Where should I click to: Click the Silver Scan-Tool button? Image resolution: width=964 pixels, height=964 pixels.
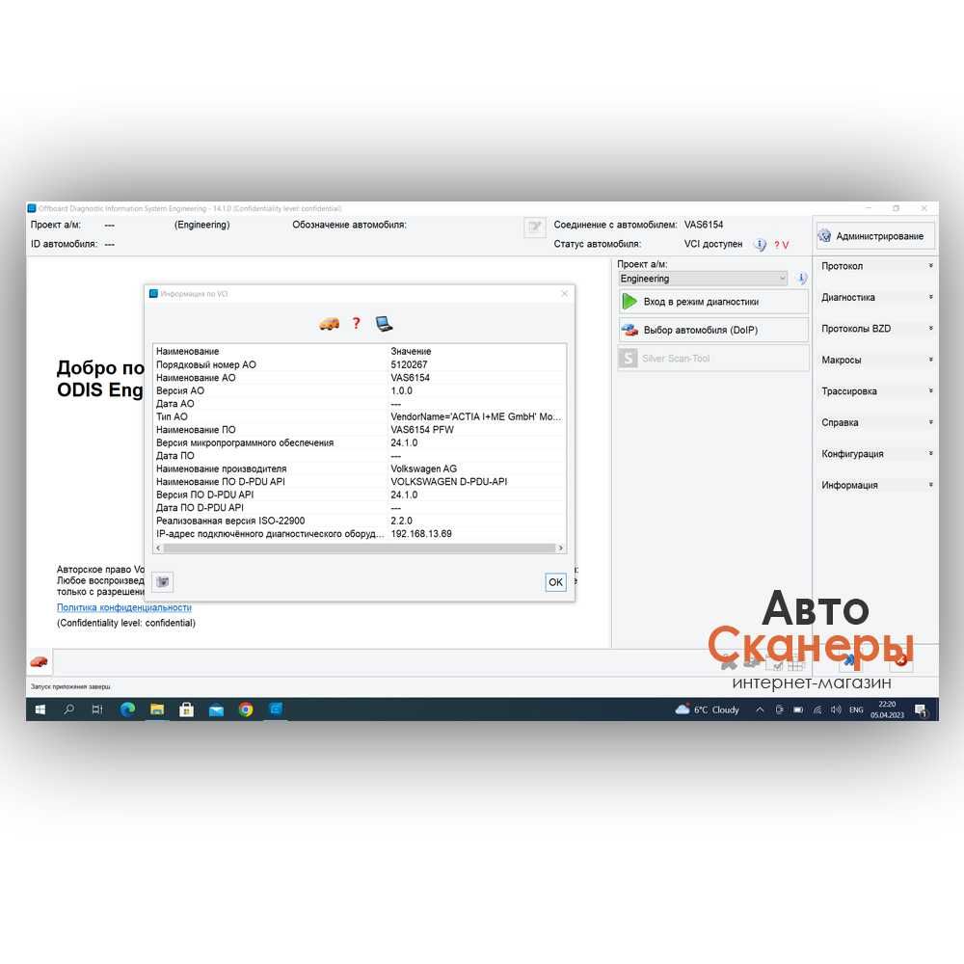pyautogui.click(x=713, y=358)
